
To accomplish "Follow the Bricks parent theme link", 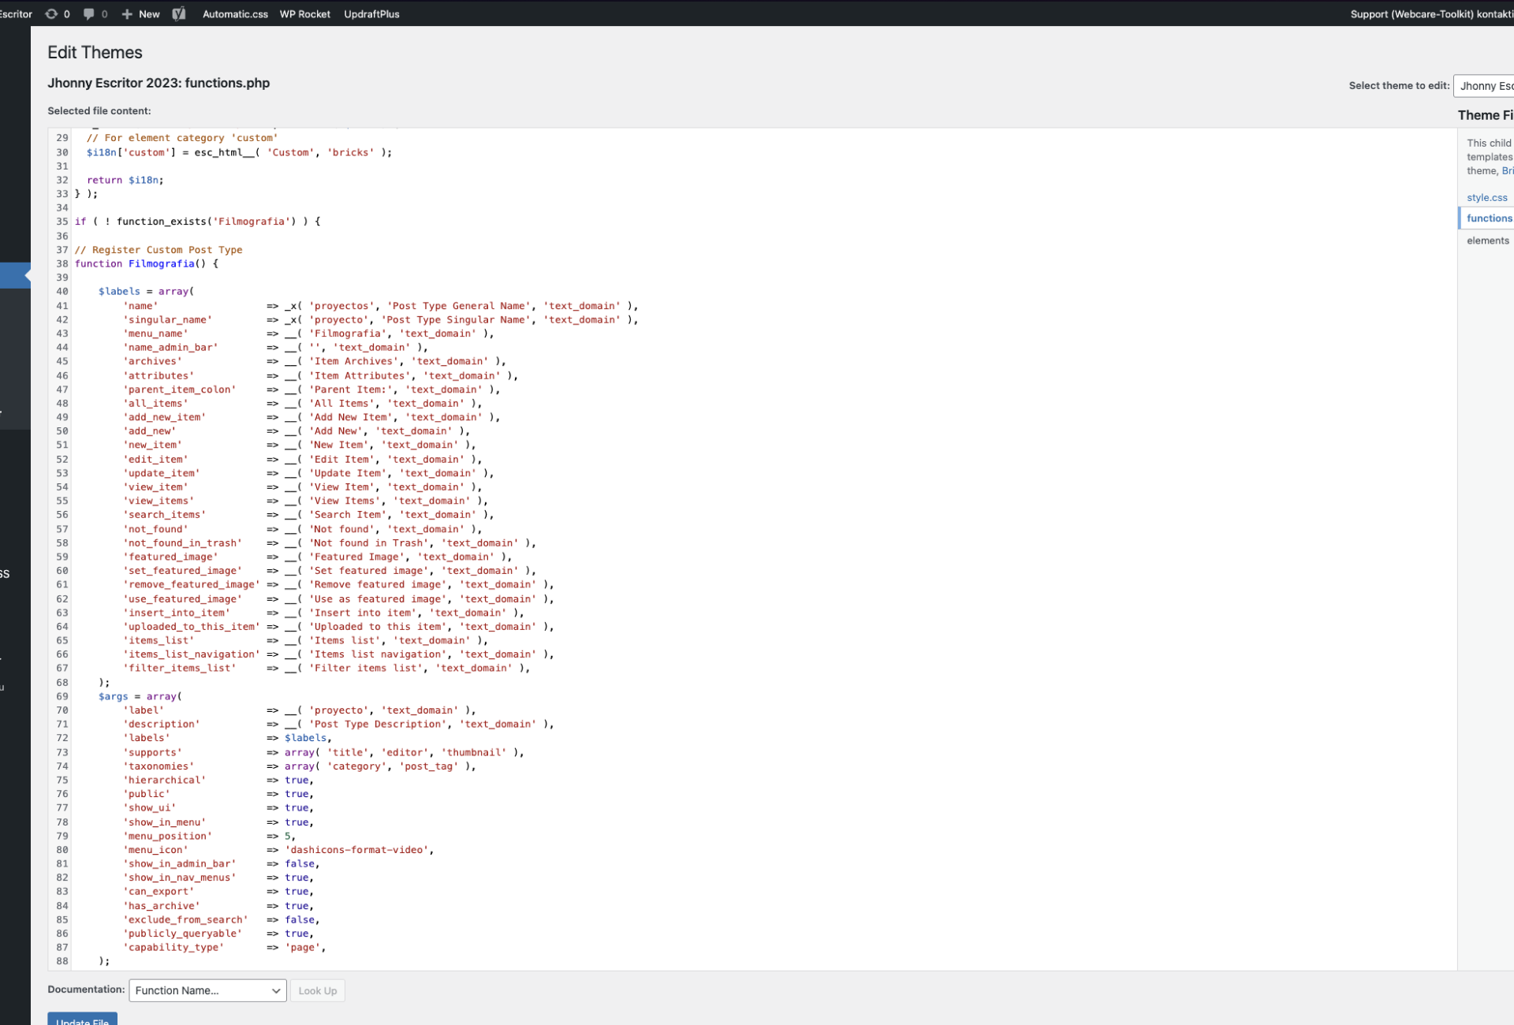I will [x=1507, y=171].
